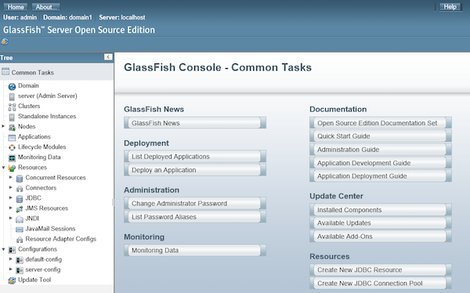Click Available Updates
Viewport: 470px width, 293px height.
[381, 223]
